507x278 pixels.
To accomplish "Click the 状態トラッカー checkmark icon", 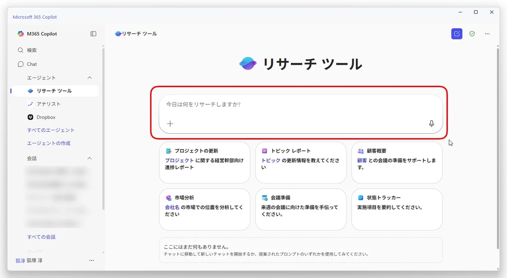I will (360, 198).
